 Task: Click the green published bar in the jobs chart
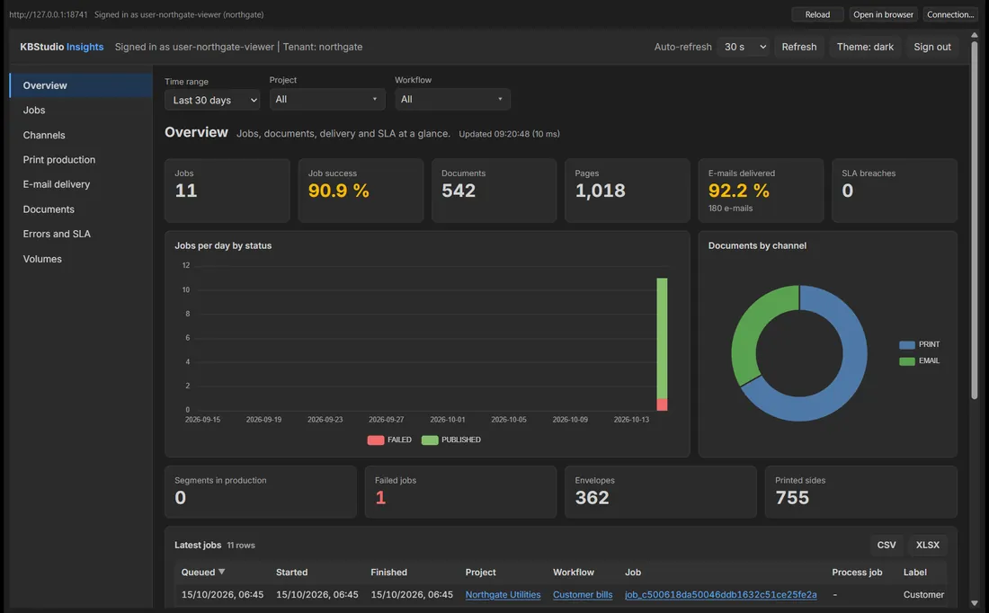click(662, 337)
